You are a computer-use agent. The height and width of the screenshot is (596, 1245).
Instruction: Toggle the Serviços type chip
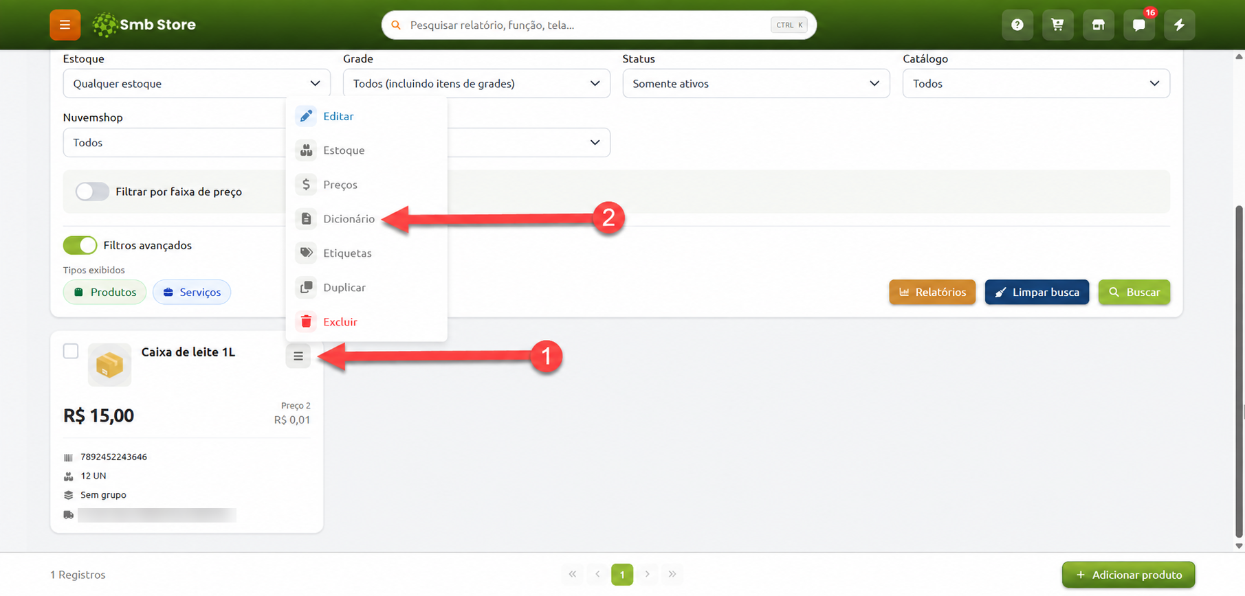click(x=192, y=292)
